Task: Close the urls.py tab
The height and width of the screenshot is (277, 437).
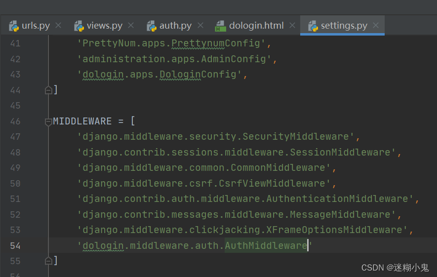Action: click(58, 25)
